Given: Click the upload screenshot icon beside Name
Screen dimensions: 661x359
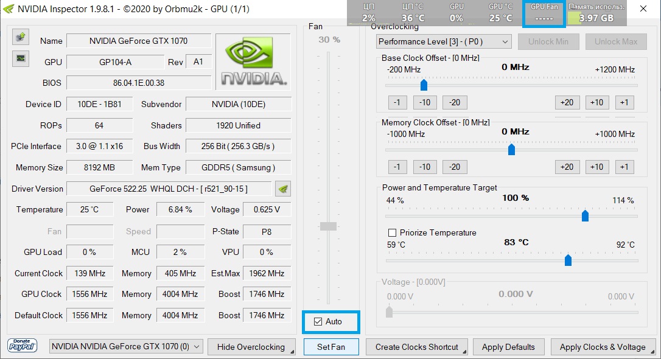Looking at the screenshot, I should coord(20,38).
